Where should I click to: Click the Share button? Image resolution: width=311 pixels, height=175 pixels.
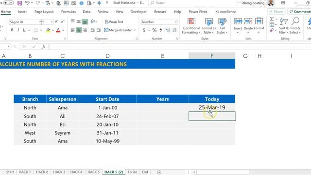coord(276,12)
